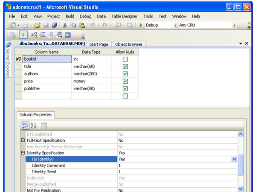Click the publisher column name cell
The image size is (256, 192).
click(x=47, y=88)
